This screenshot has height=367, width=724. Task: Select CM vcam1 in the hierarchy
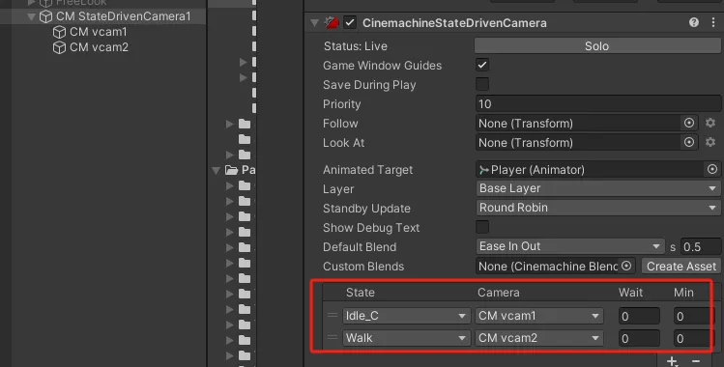[99, 32]
